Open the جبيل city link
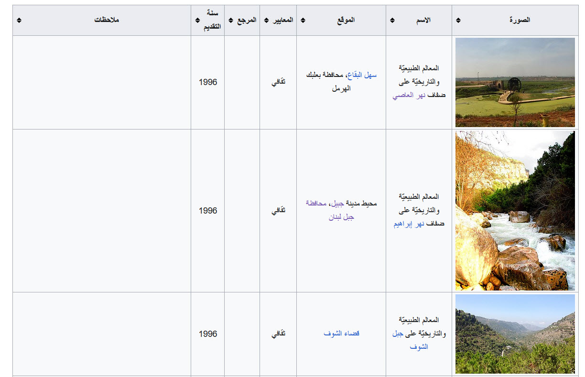This screenshot has width=585, height=377. (337, 204)
